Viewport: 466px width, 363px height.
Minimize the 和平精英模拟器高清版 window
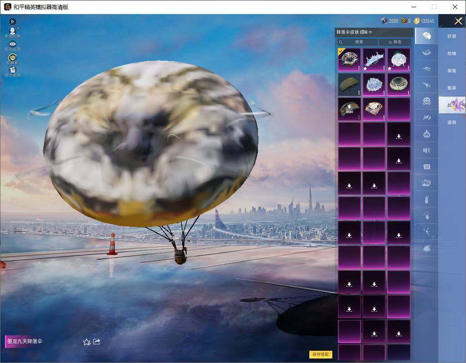point(414,7)
